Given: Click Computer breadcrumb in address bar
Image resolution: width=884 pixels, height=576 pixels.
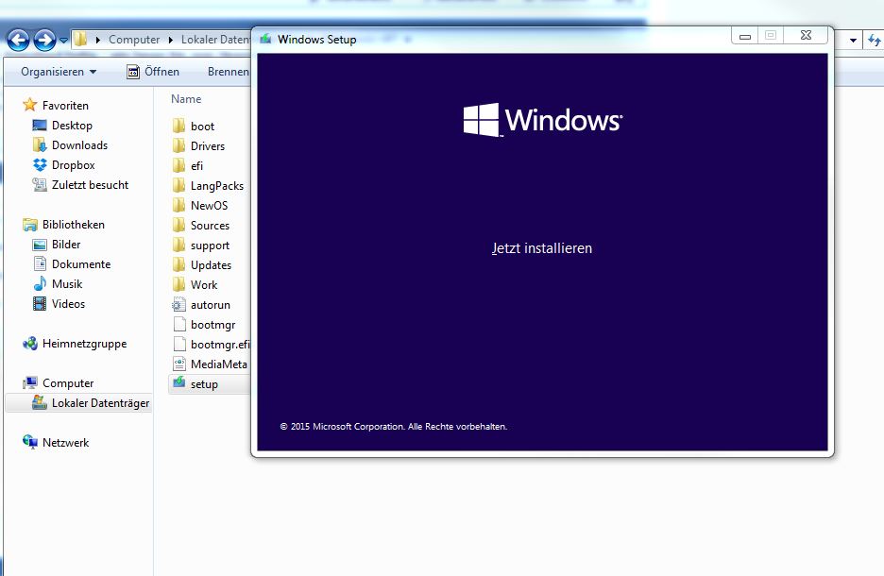Looking at the screenshot, I should tap(134, 40).
